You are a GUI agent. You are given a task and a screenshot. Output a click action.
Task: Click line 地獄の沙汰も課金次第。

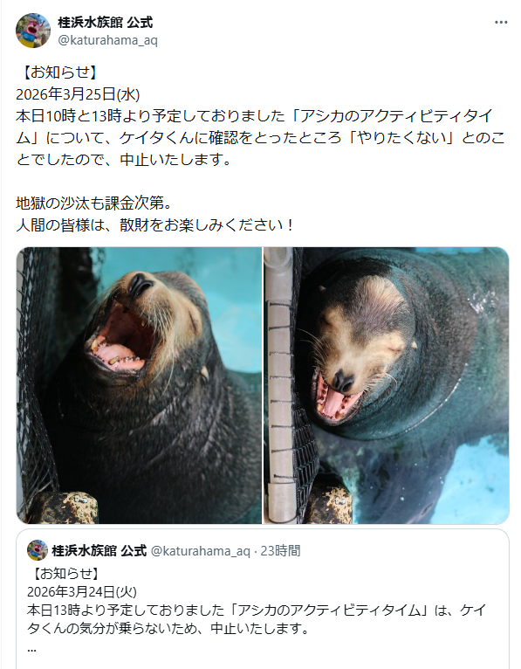click(x=94, y=203)
